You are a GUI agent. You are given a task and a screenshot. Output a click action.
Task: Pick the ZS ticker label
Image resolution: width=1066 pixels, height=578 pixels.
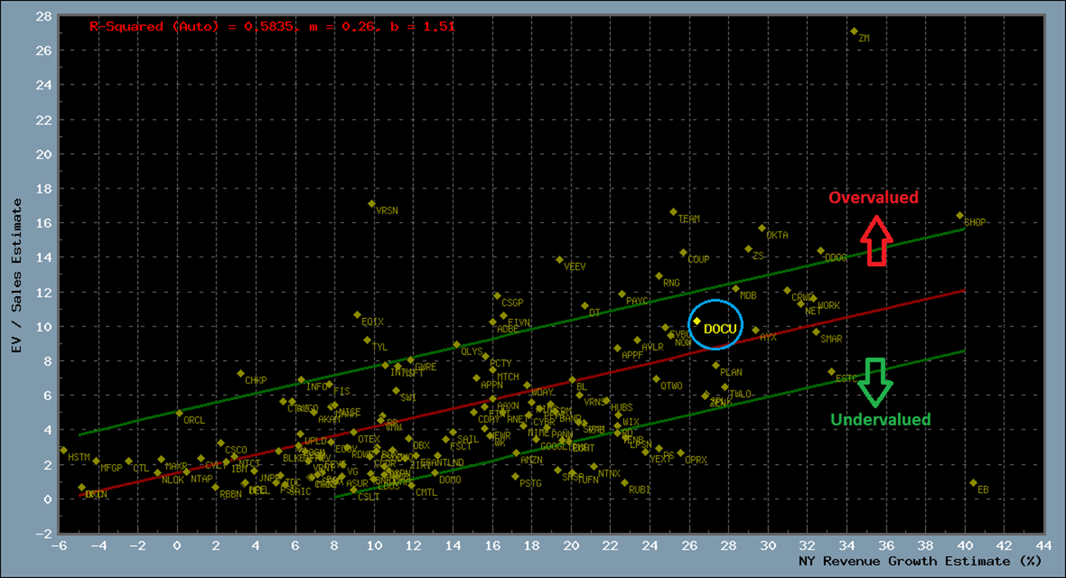click(x=758, y=256)
